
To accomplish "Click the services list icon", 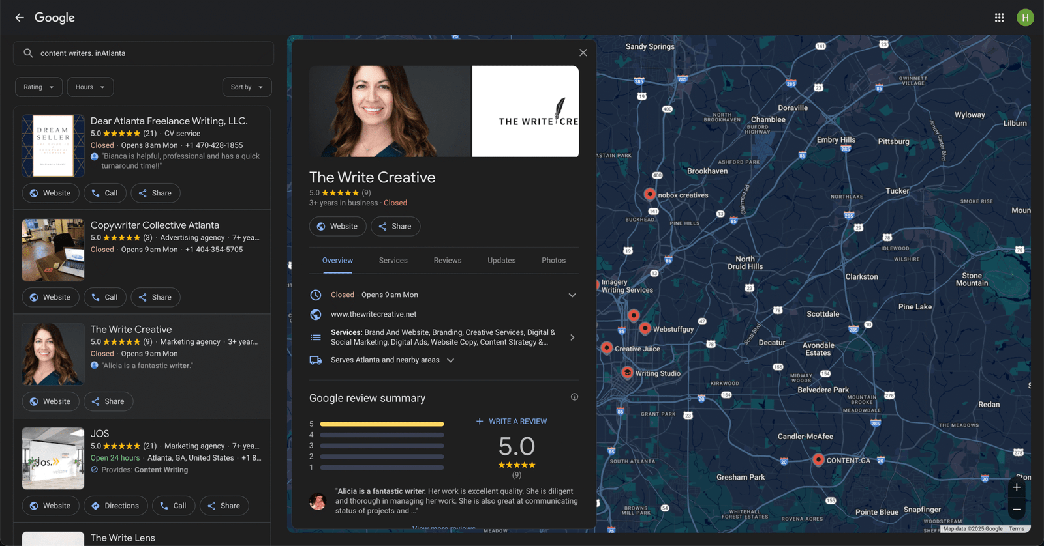I will (x=316, y=338).
